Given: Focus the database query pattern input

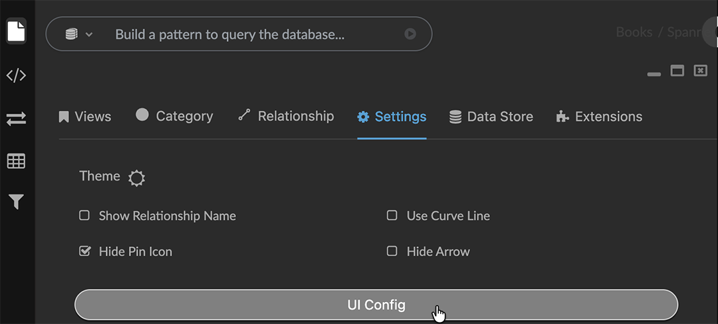Looking at the screenshot, I should pyautogui.click(x=253, y=34).
